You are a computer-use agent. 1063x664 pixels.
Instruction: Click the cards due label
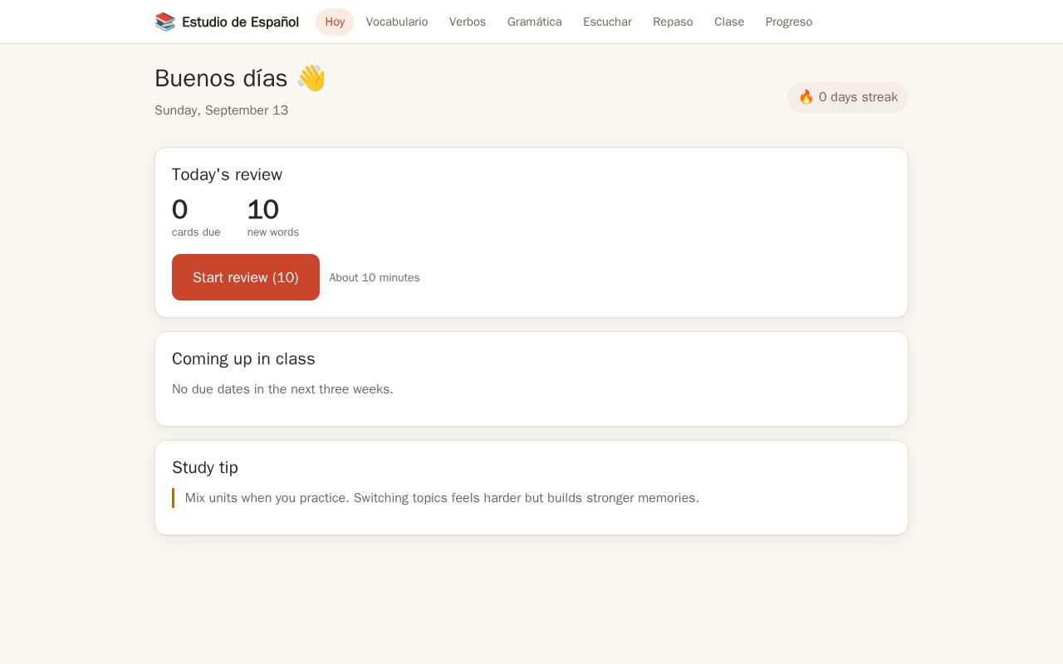[196, 232]
